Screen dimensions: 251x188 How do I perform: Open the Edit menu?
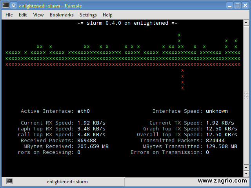click(x=23, y=15)
